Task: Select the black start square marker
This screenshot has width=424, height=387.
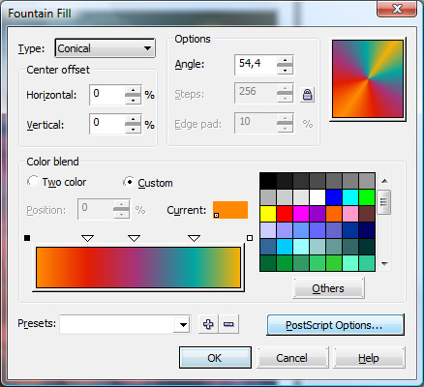Action: click(27, 238)
